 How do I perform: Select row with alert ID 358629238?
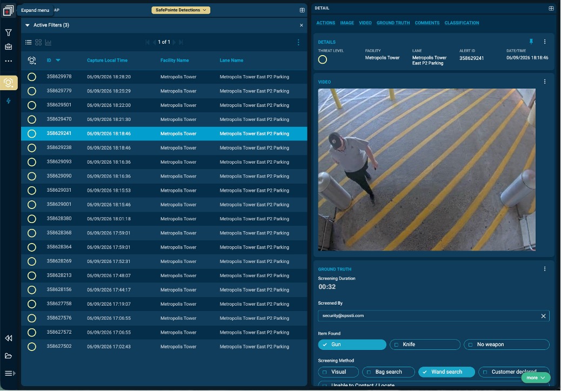(164, 148)
